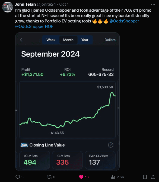Image resolution: width=159 pixels, height=182 pixels.
Task: Click the +CLV Bets 494 card
Action: (35, 160)
